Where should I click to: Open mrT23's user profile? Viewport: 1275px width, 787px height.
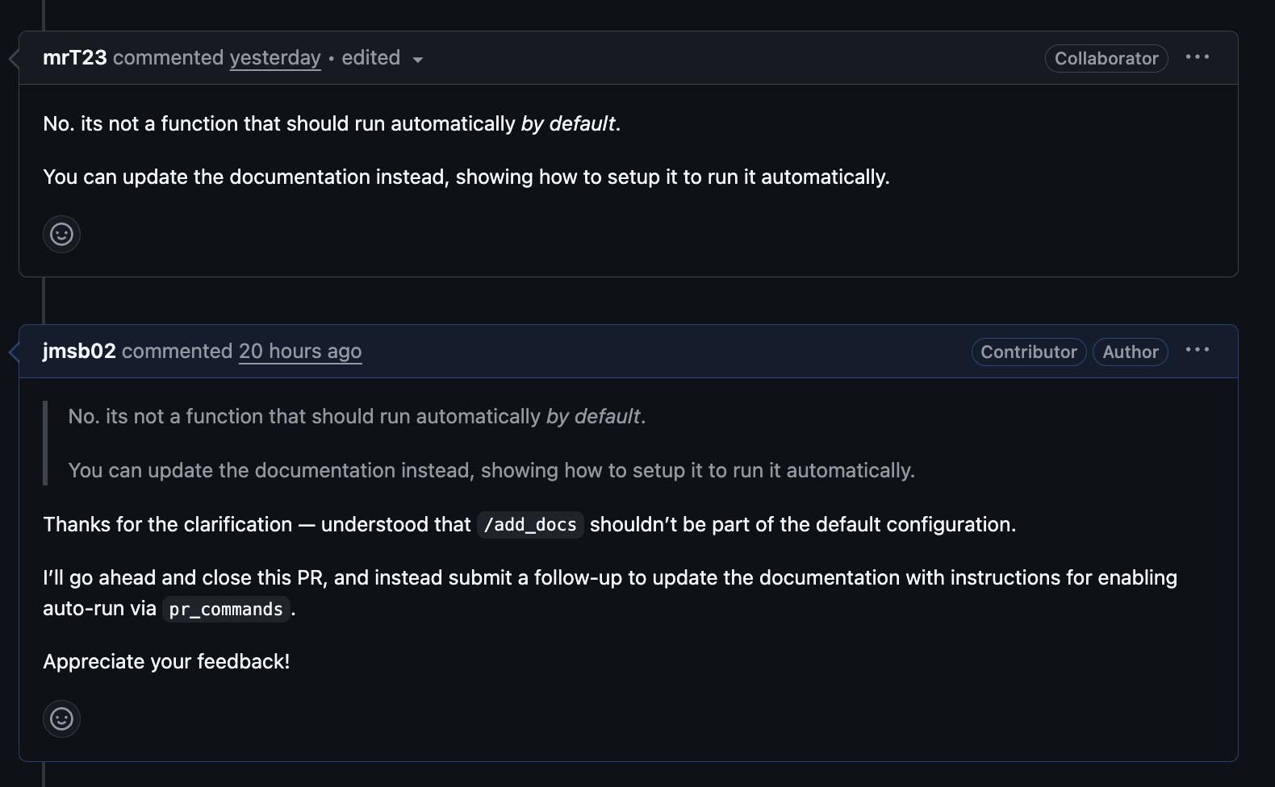click(74, 58)
